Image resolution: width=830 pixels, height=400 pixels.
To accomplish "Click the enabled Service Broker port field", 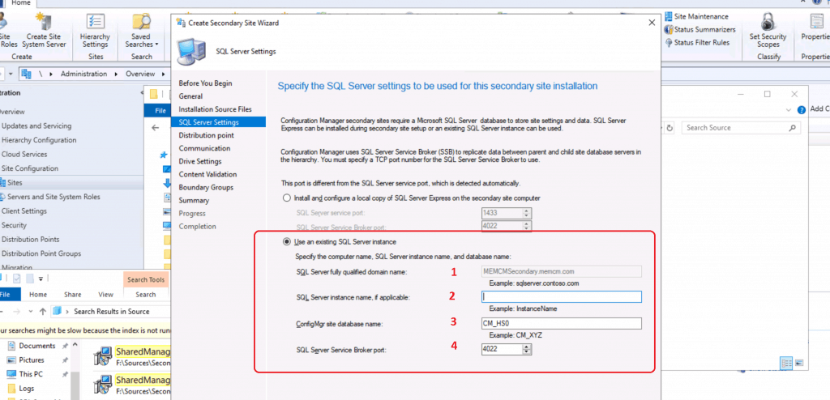I will [501, 349].
